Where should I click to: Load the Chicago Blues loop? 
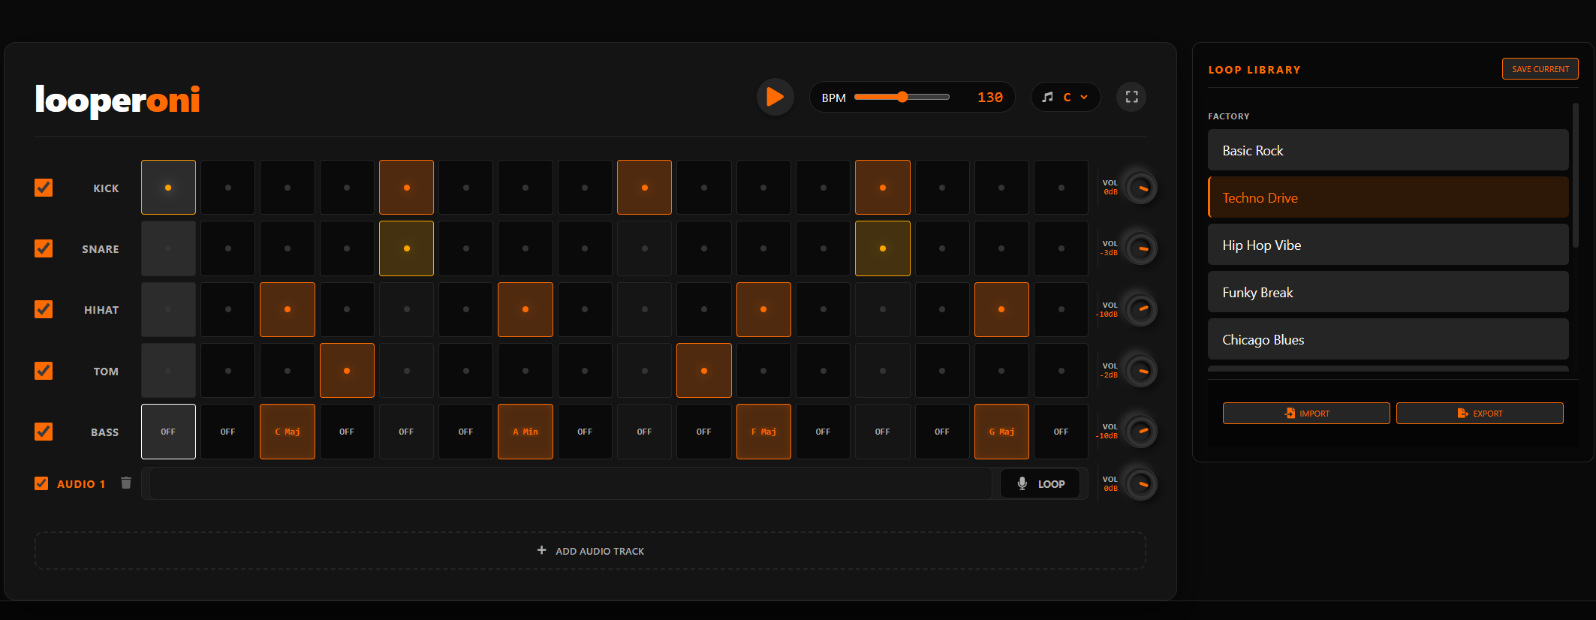(x=1388, y=339)
